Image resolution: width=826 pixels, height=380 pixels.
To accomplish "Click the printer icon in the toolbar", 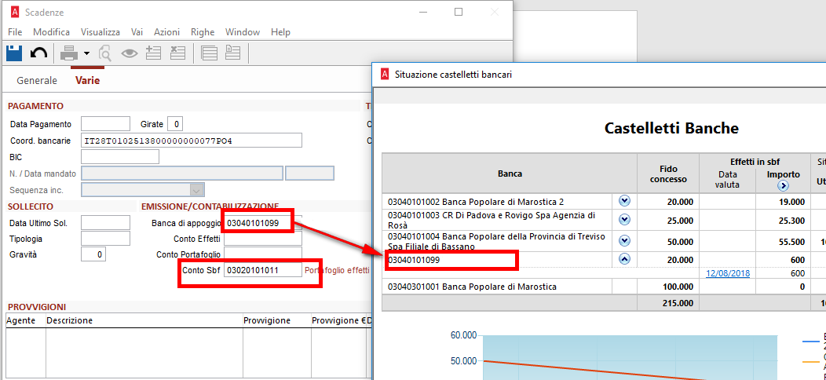I will coord(70,53).
